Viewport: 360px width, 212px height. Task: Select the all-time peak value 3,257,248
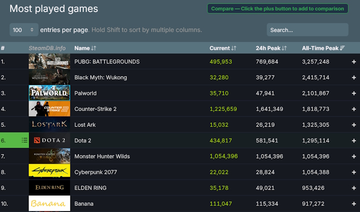315,61
